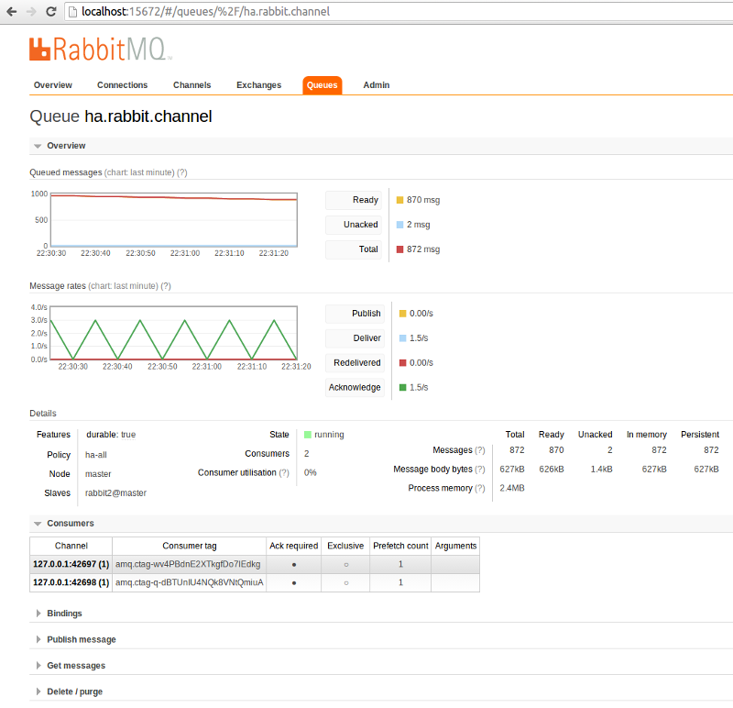Click Ack required dot for channel 42698
Image resolution: width=733 pixels, height=708 pixels.
[294, 583]
